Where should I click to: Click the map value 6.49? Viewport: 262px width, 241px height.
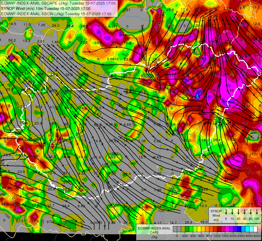click(81, 206)
